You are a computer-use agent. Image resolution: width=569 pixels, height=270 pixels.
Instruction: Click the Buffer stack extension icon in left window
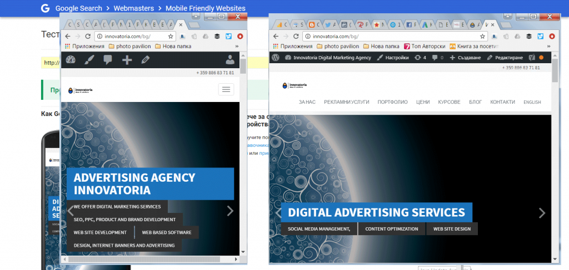217,36
